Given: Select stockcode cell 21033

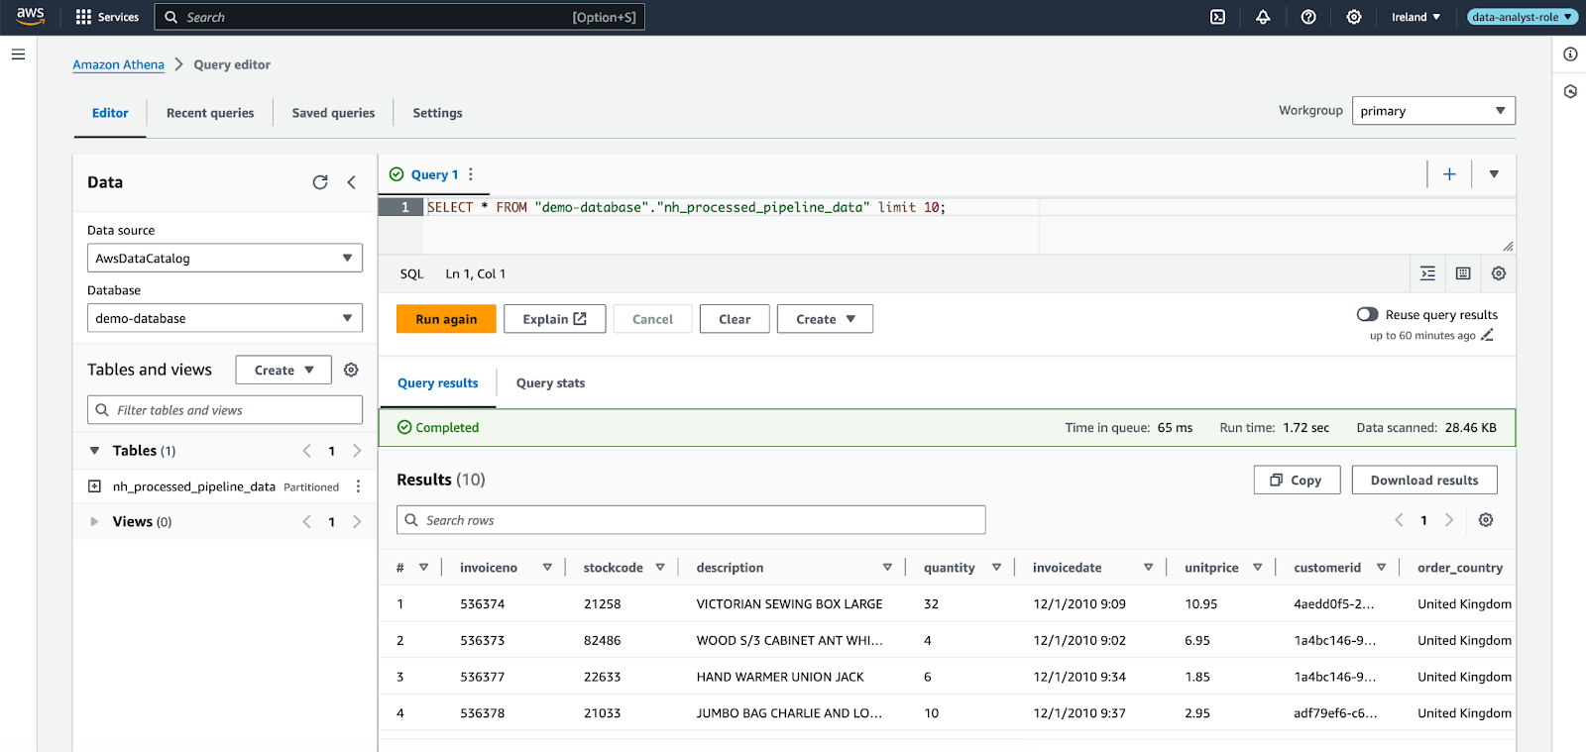Looking at the screenshot, I should (x=602, y=713).
